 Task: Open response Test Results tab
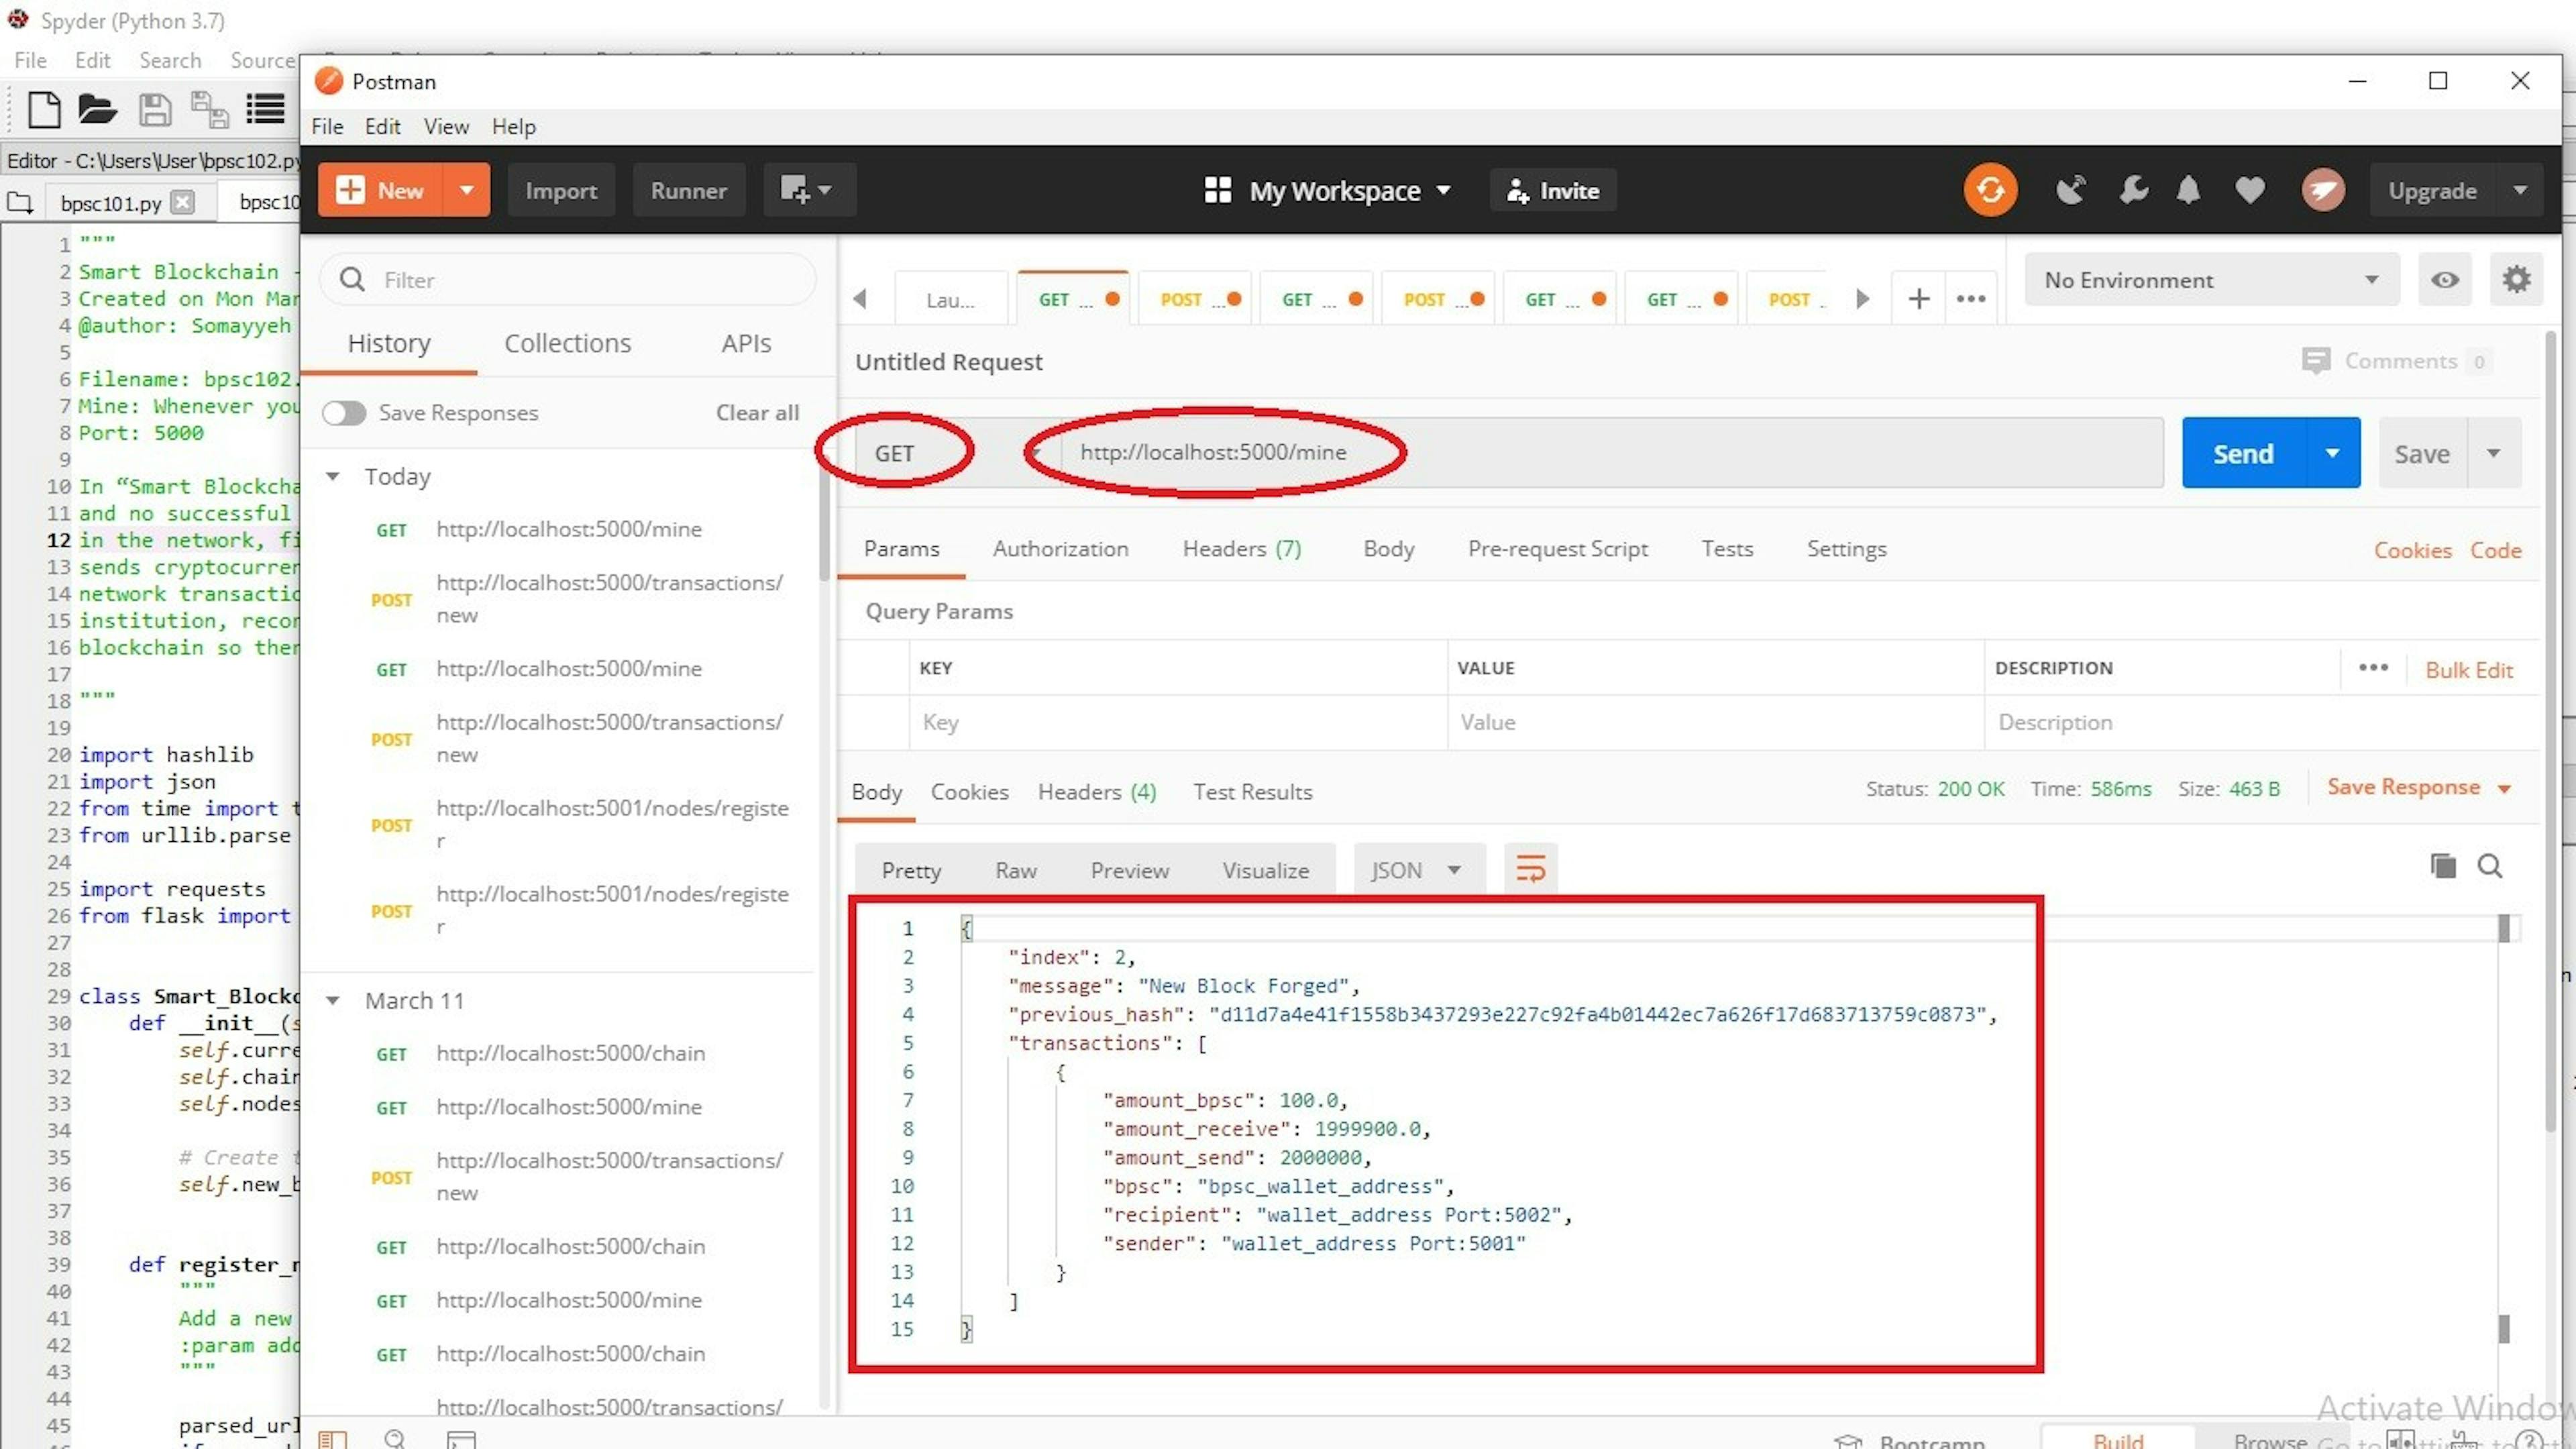tap(1252, 791)
